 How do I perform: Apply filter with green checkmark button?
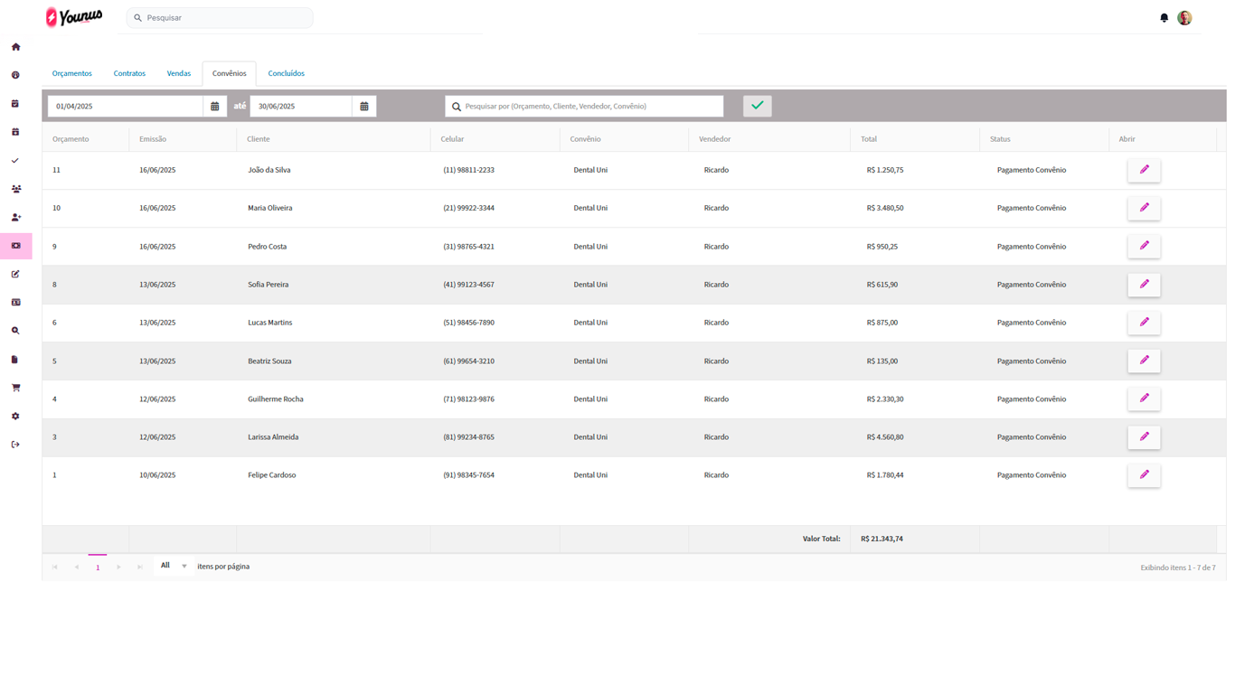757,106
